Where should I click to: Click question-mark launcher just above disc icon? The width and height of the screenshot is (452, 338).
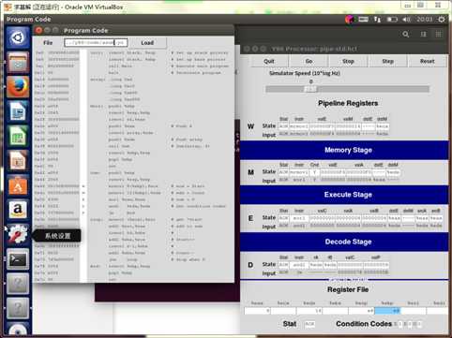point(18,308)
